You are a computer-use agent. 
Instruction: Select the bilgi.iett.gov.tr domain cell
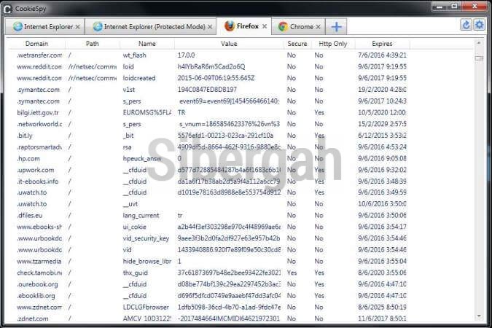pos(38,112)
